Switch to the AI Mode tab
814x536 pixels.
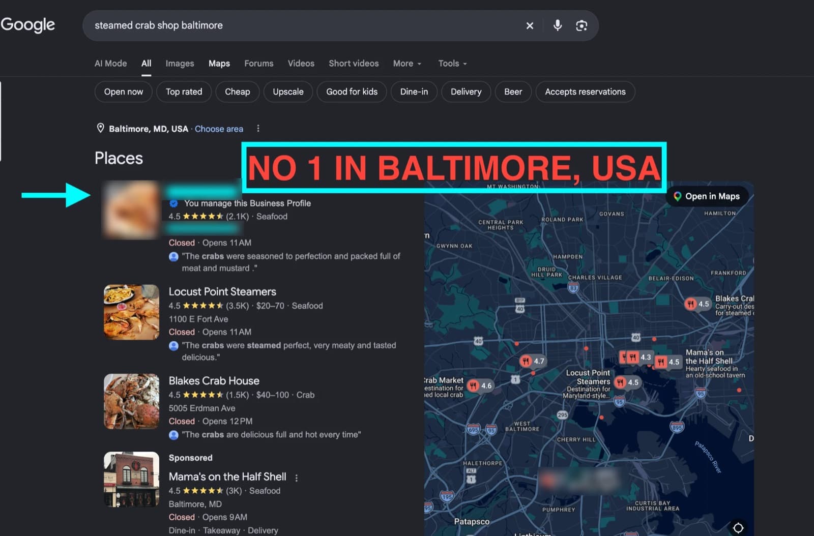[110, 64]
